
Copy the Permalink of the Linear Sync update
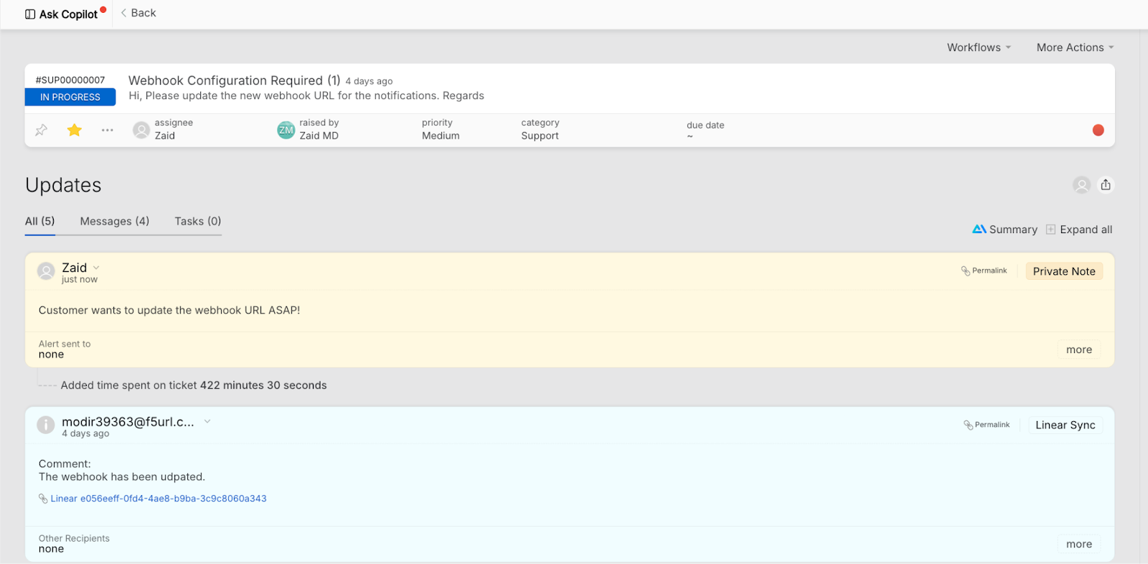(987, 425)
